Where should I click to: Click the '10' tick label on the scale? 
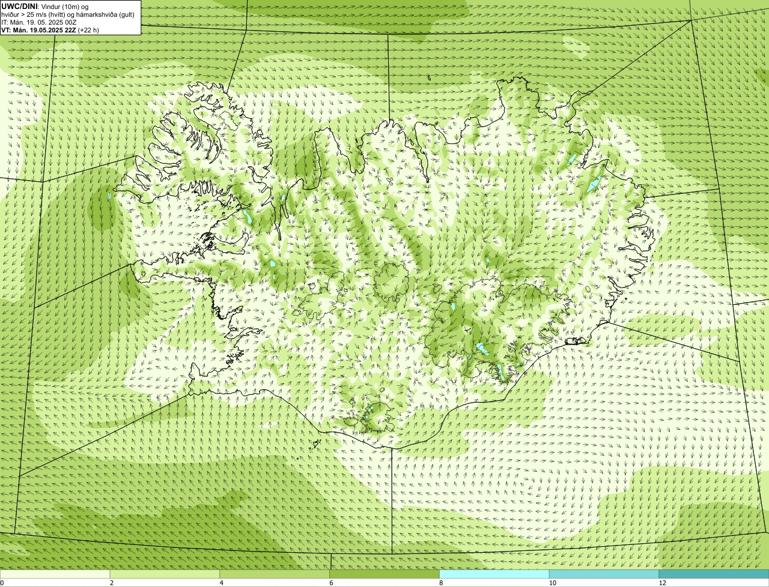(552, 583)
